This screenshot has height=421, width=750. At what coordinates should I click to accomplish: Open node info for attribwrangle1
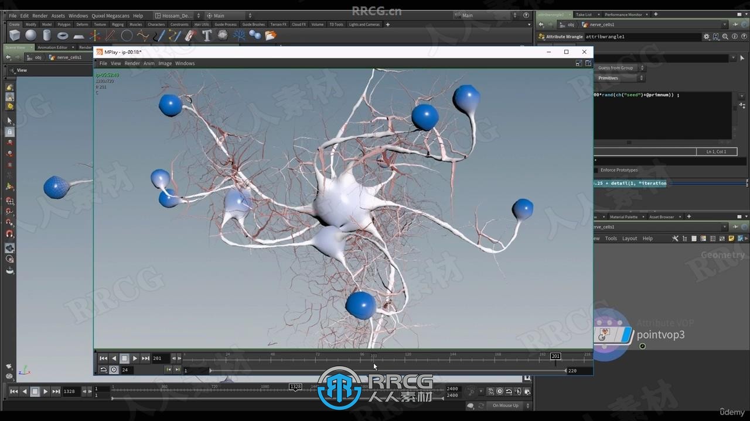(734, 36)
